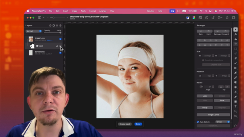
Task: Select the sparkle Lighten tool in tool strip
Action: point(236,92)
